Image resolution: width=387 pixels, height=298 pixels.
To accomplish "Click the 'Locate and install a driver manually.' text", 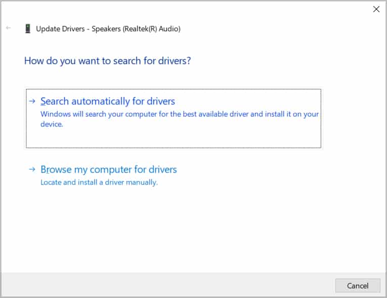I will coord(99,182).
